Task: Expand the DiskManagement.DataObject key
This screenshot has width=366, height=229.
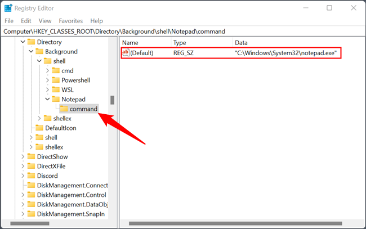Action: tap(23, 204)
